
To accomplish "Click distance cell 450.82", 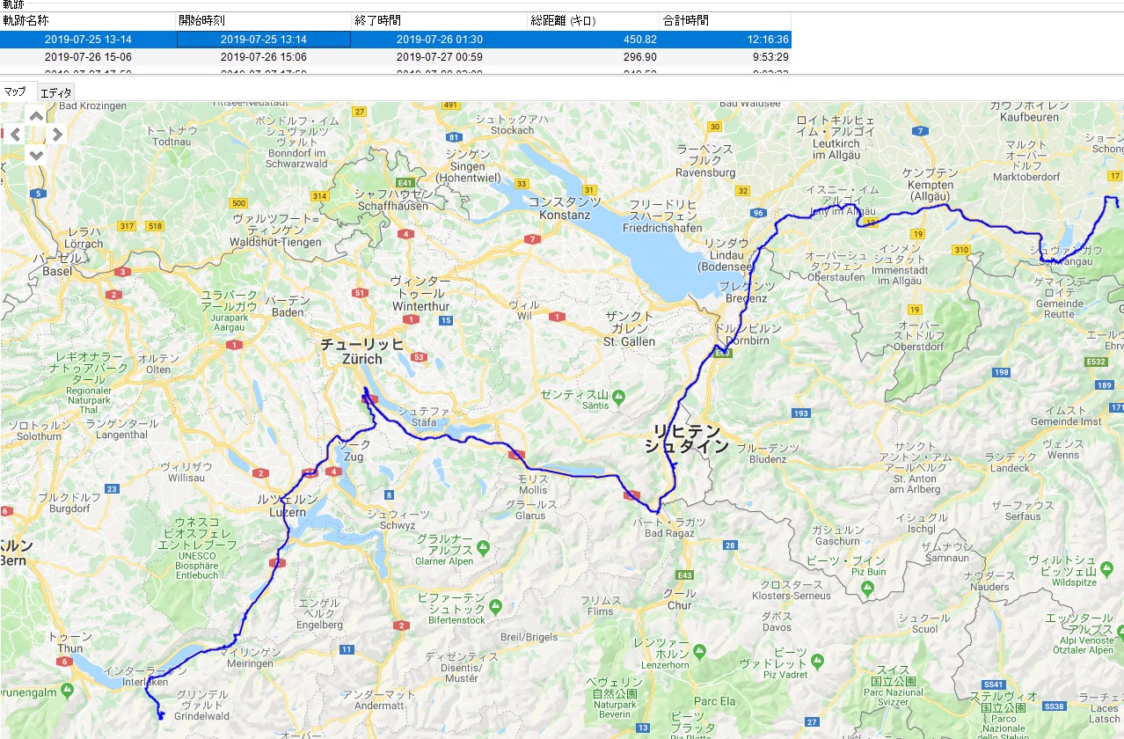I will [594, 40].
